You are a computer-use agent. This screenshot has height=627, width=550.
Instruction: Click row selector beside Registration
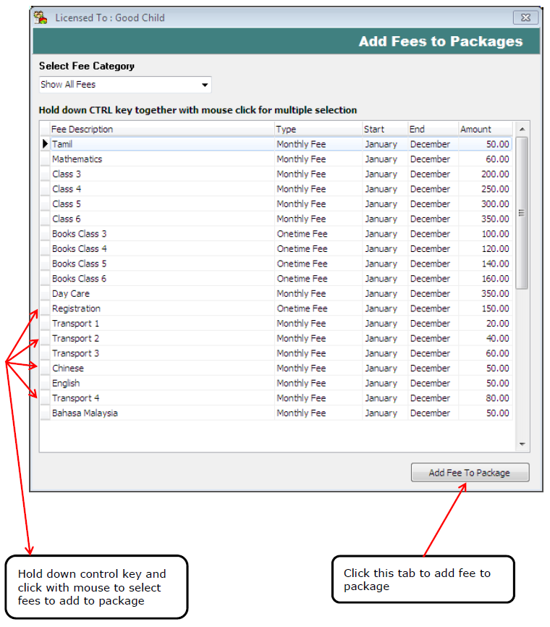pos(45,308)
